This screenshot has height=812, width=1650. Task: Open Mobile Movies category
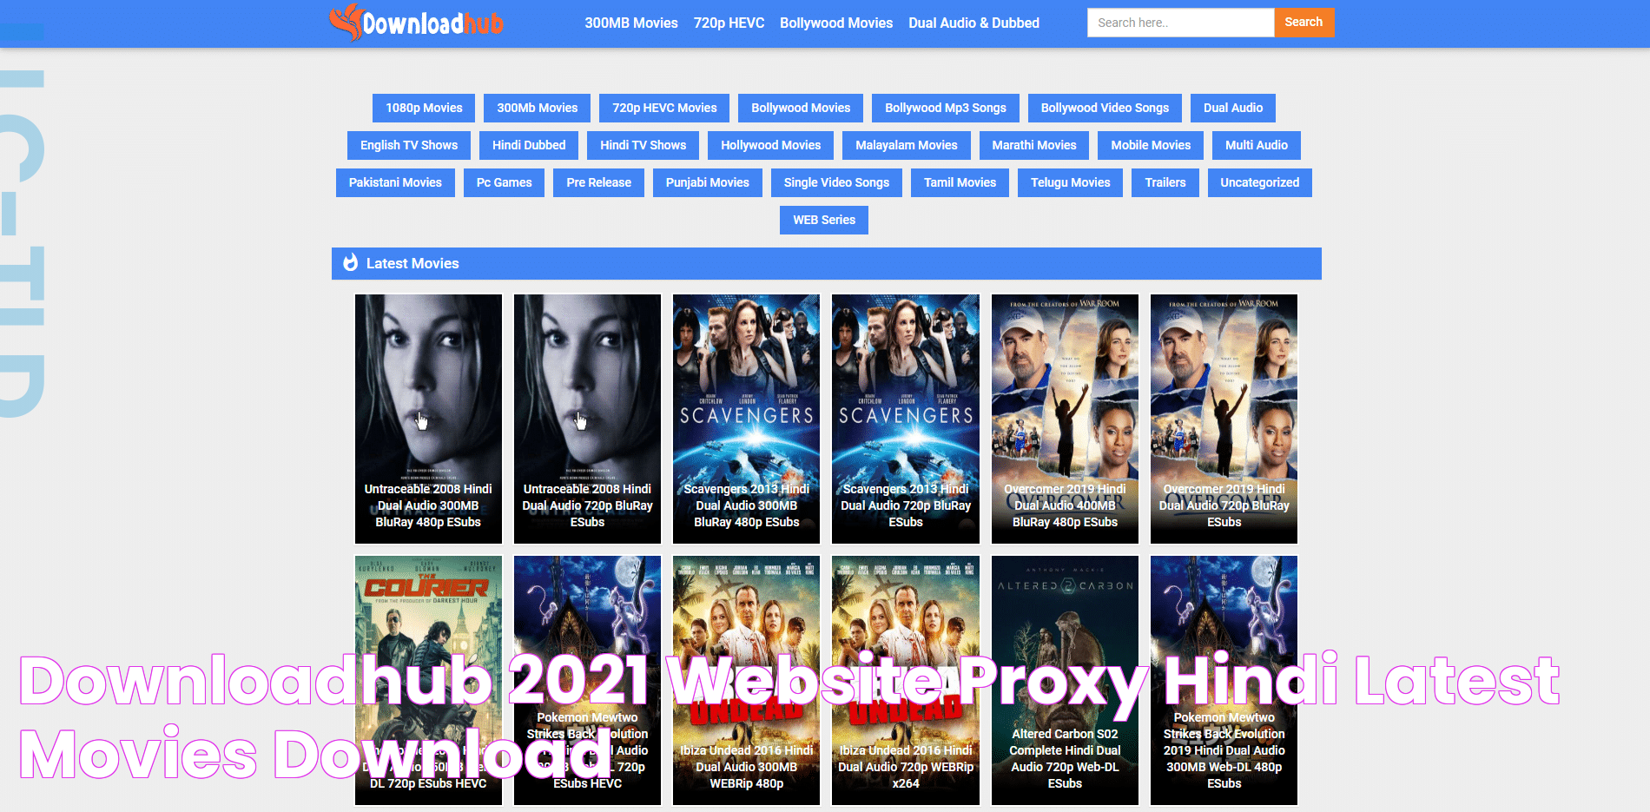(x=1151, y=145)
